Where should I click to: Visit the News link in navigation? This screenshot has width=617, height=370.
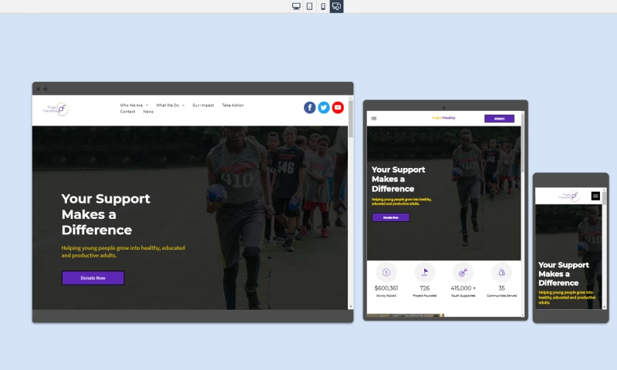point(148,112)
